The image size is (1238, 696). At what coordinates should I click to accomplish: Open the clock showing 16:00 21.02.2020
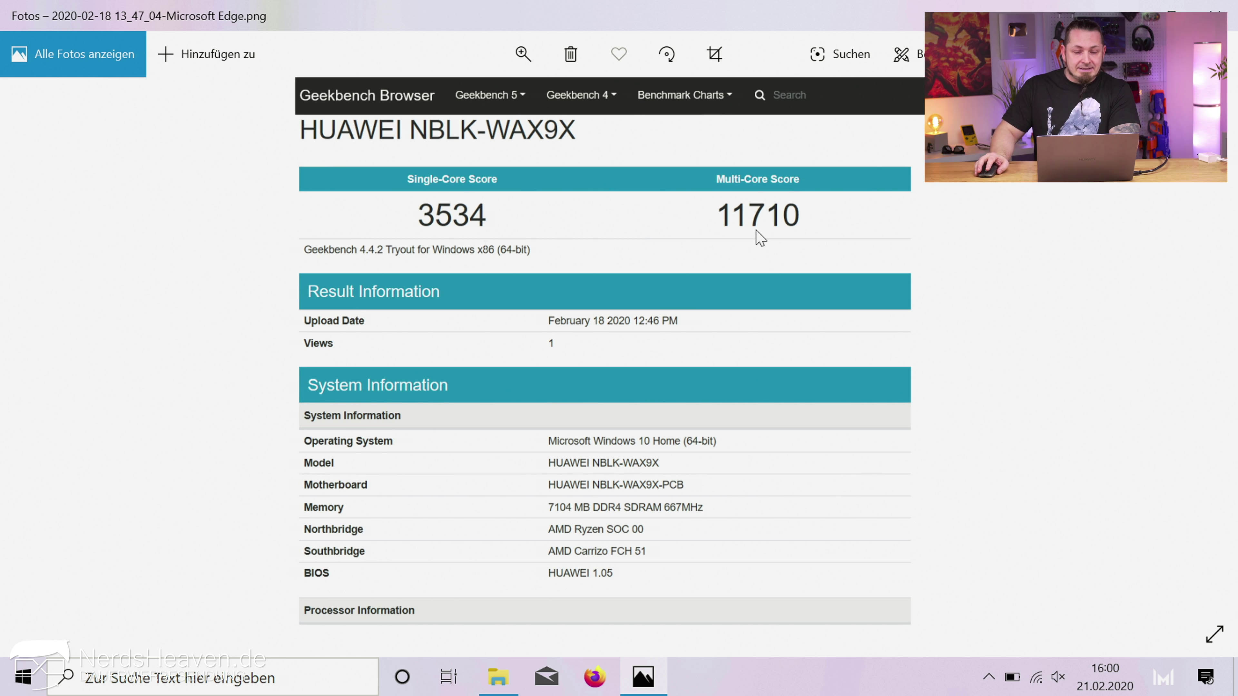(1105, 677)
